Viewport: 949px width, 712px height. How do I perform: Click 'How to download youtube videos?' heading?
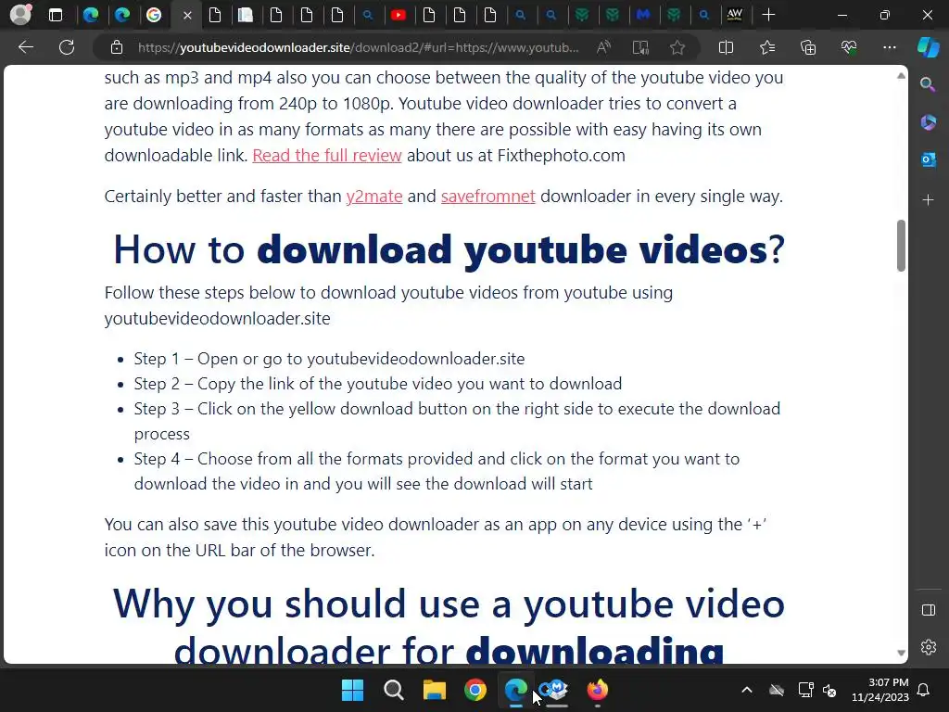pos(449,249)
